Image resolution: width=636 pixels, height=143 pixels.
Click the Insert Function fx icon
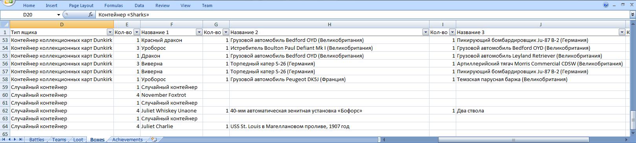coord(91,14)
